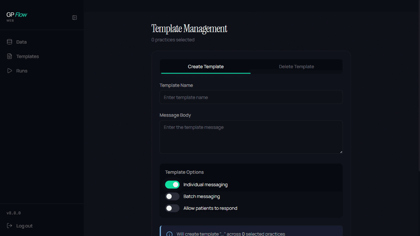The image size is (420, 236).
Task: Grab the Message Body resize handle
Action: 341,152
